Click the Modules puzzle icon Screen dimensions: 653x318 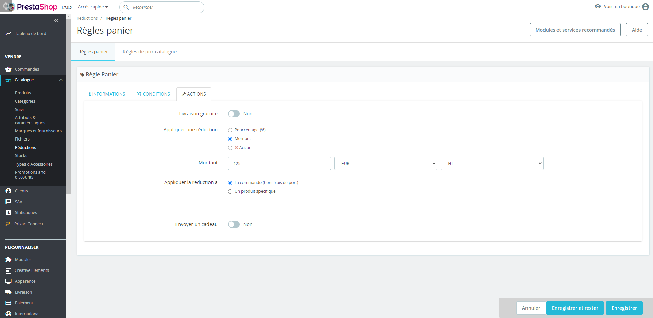[x=9, y=260]
